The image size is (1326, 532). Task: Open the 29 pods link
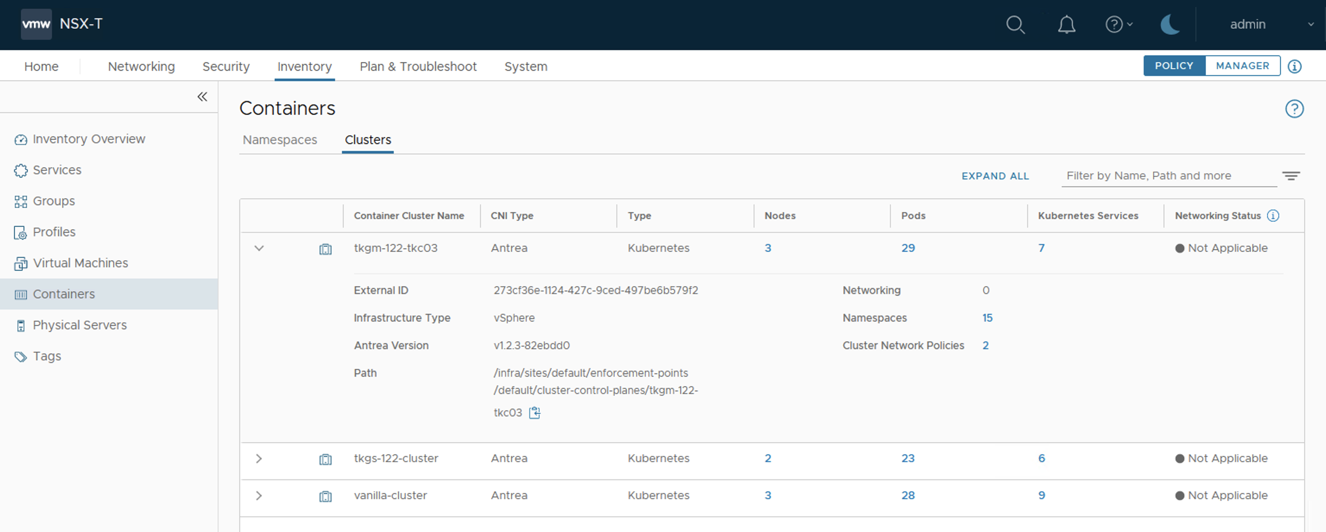tap(907, 248)
